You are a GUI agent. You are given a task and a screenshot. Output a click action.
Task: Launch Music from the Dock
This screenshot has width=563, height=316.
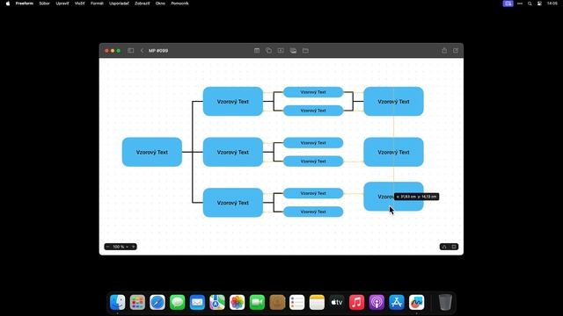point(356,302)
